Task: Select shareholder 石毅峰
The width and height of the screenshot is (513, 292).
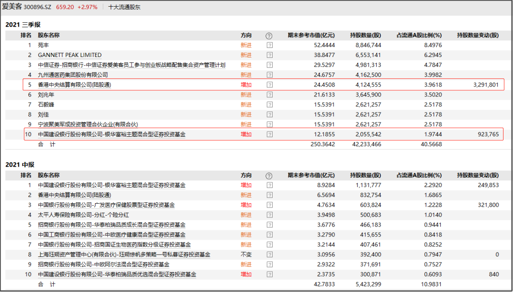Action: pos(46,104)
